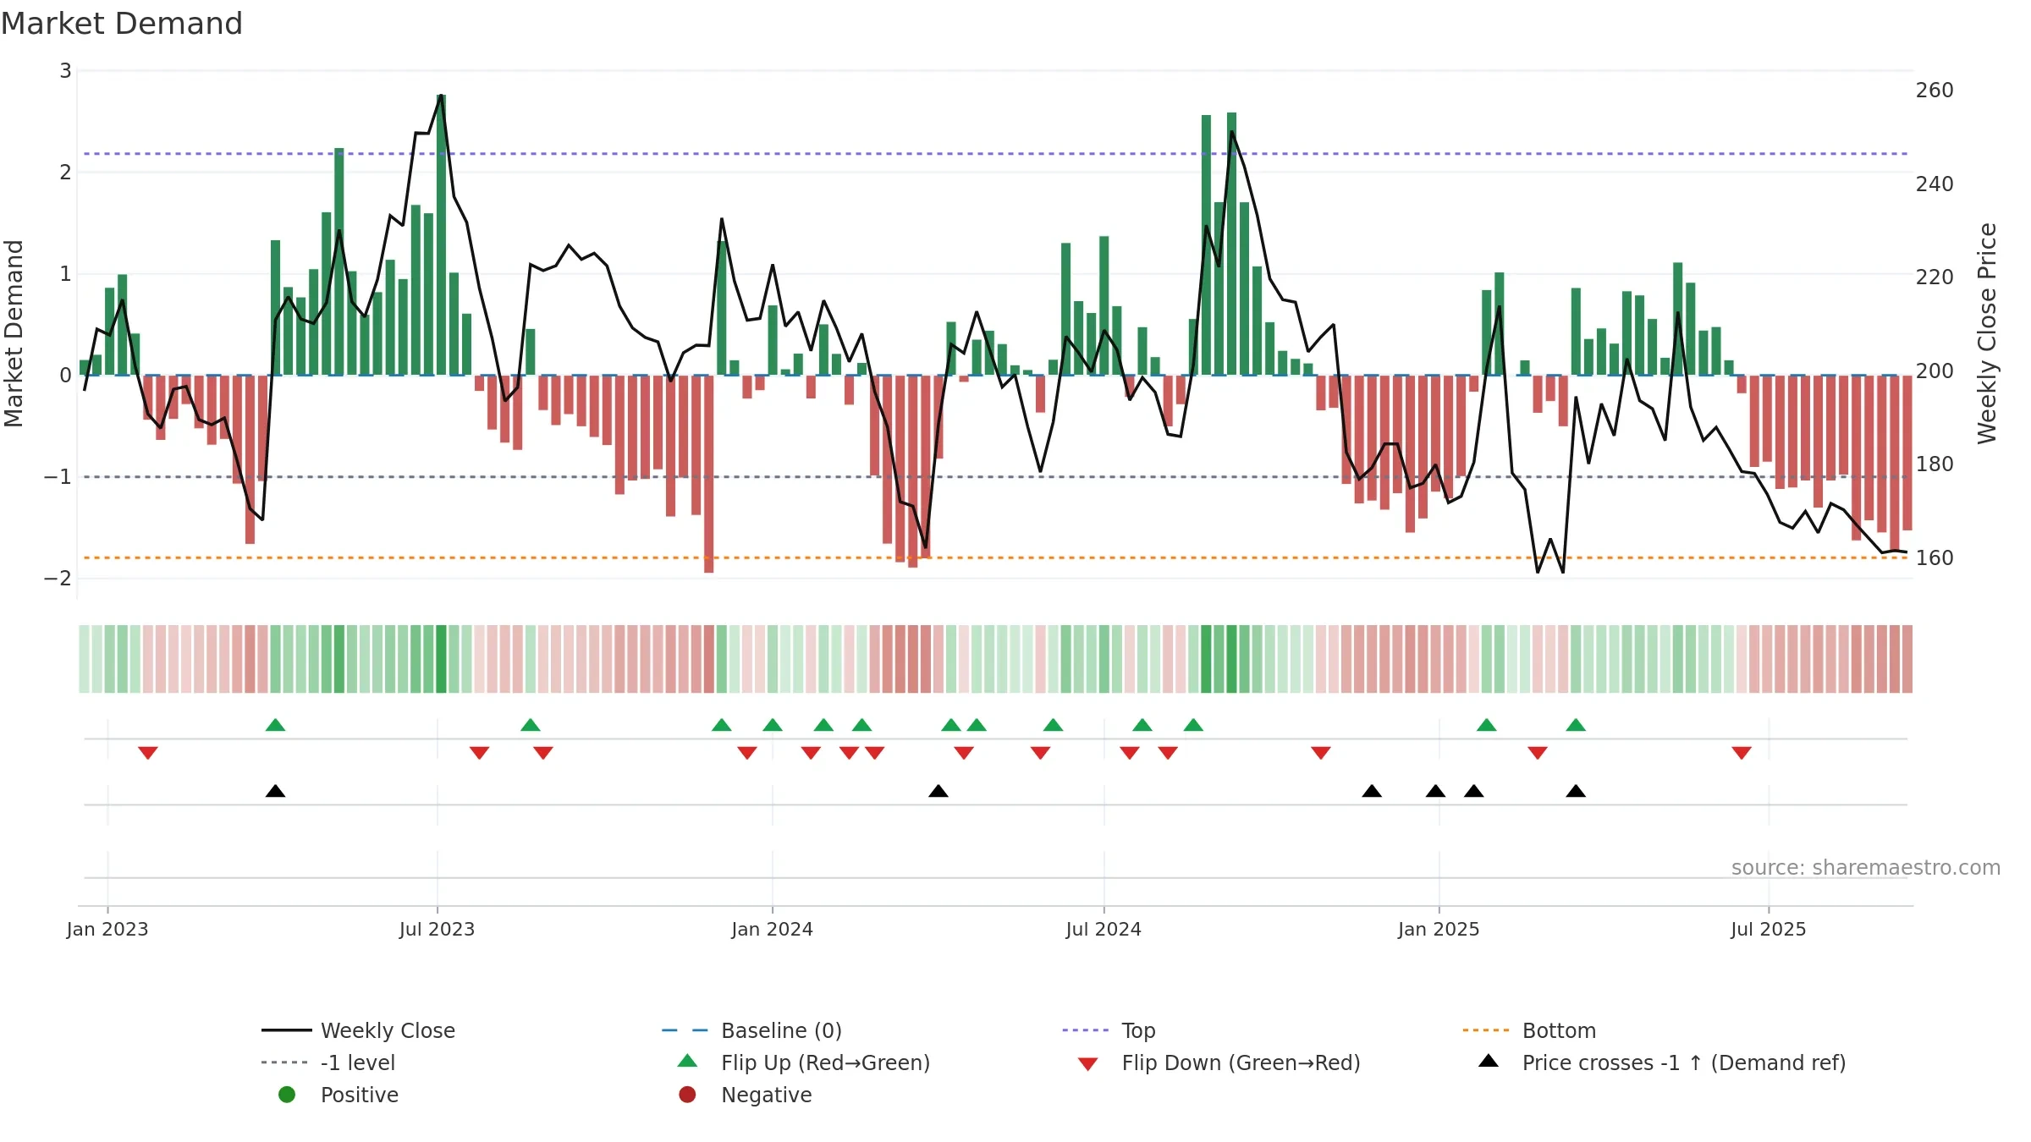
Task: Click the red flip-down marker in late October 2024
Action: coord(1321,753)
